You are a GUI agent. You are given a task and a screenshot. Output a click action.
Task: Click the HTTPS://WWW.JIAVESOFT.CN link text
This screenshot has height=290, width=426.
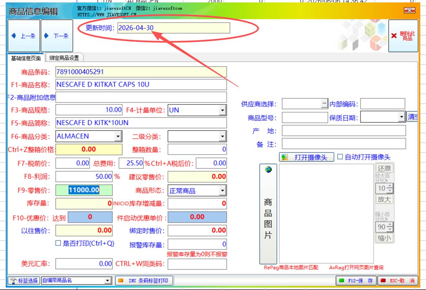click(107, 14)
